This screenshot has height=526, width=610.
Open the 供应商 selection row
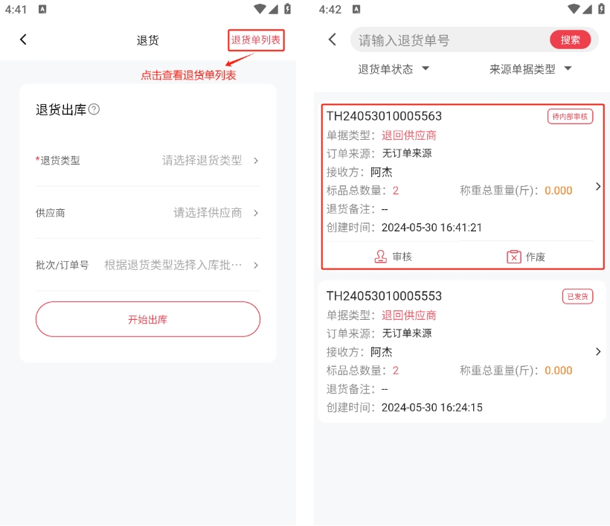click(x=148, y=213)
